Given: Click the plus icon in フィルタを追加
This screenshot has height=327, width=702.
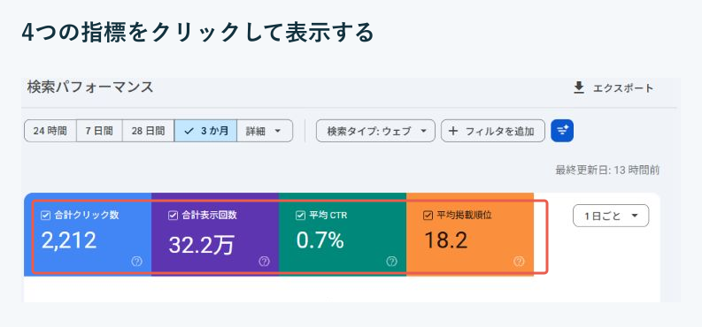Looking at the screenshot, I should (453, 131).
